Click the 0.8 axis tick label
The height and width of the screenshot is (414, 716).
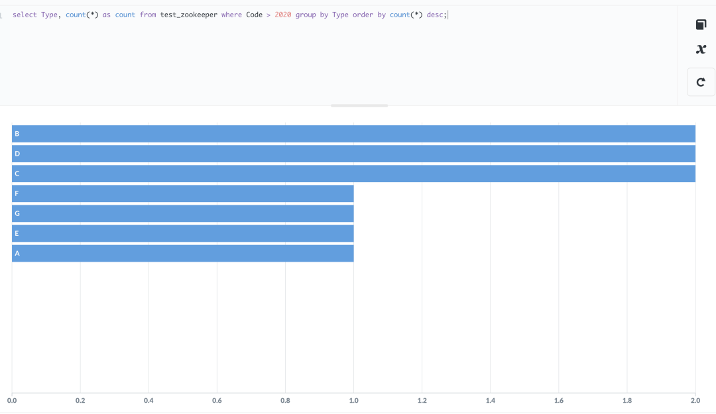(x=285, y=400)
